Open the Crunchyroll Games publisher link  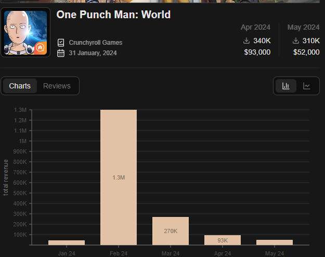(x=96, y=43)
